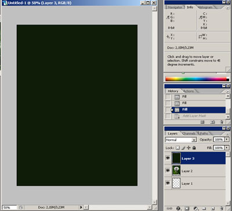Click the History panel scroll up arrow

click(228, 96)
